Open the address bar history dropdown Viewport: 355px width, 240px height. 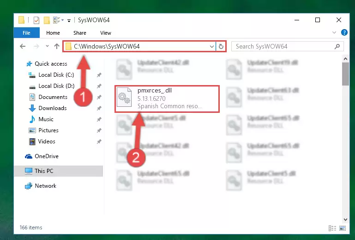pyautogui.click(x=212, y=47)
